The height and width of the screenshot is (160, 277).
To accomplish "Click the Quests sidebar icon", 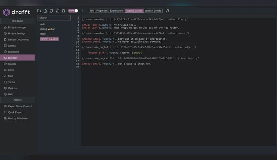I will coord(5,64).
